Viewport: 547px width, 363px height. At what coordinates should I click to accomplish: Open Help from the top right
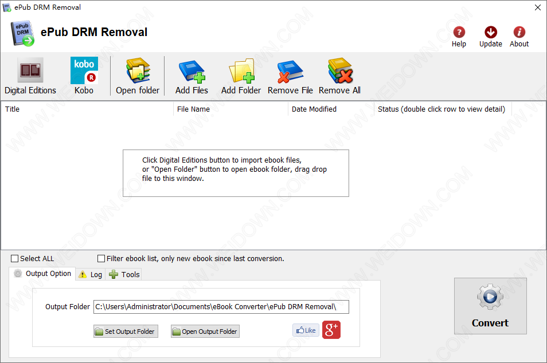point(459,37)
